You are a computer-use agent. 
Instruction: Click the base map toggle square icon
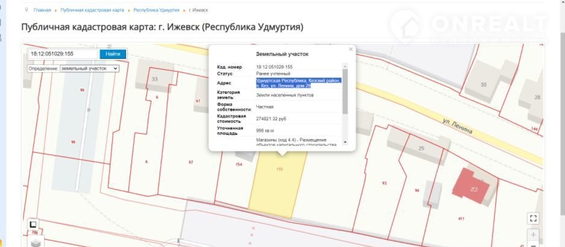(33, 224)
